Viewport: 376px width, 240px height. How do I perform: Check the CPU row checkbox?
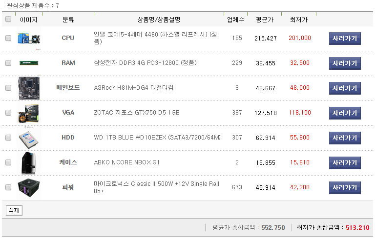tap(8, 38)
